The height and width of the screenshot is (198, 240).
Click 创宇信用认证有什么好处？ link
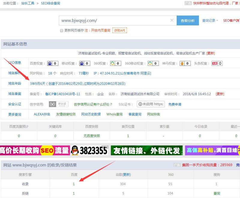click(93, 104)
